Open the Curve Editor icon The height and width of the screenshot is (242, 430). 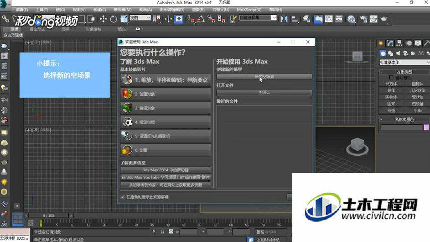[329, 19]
